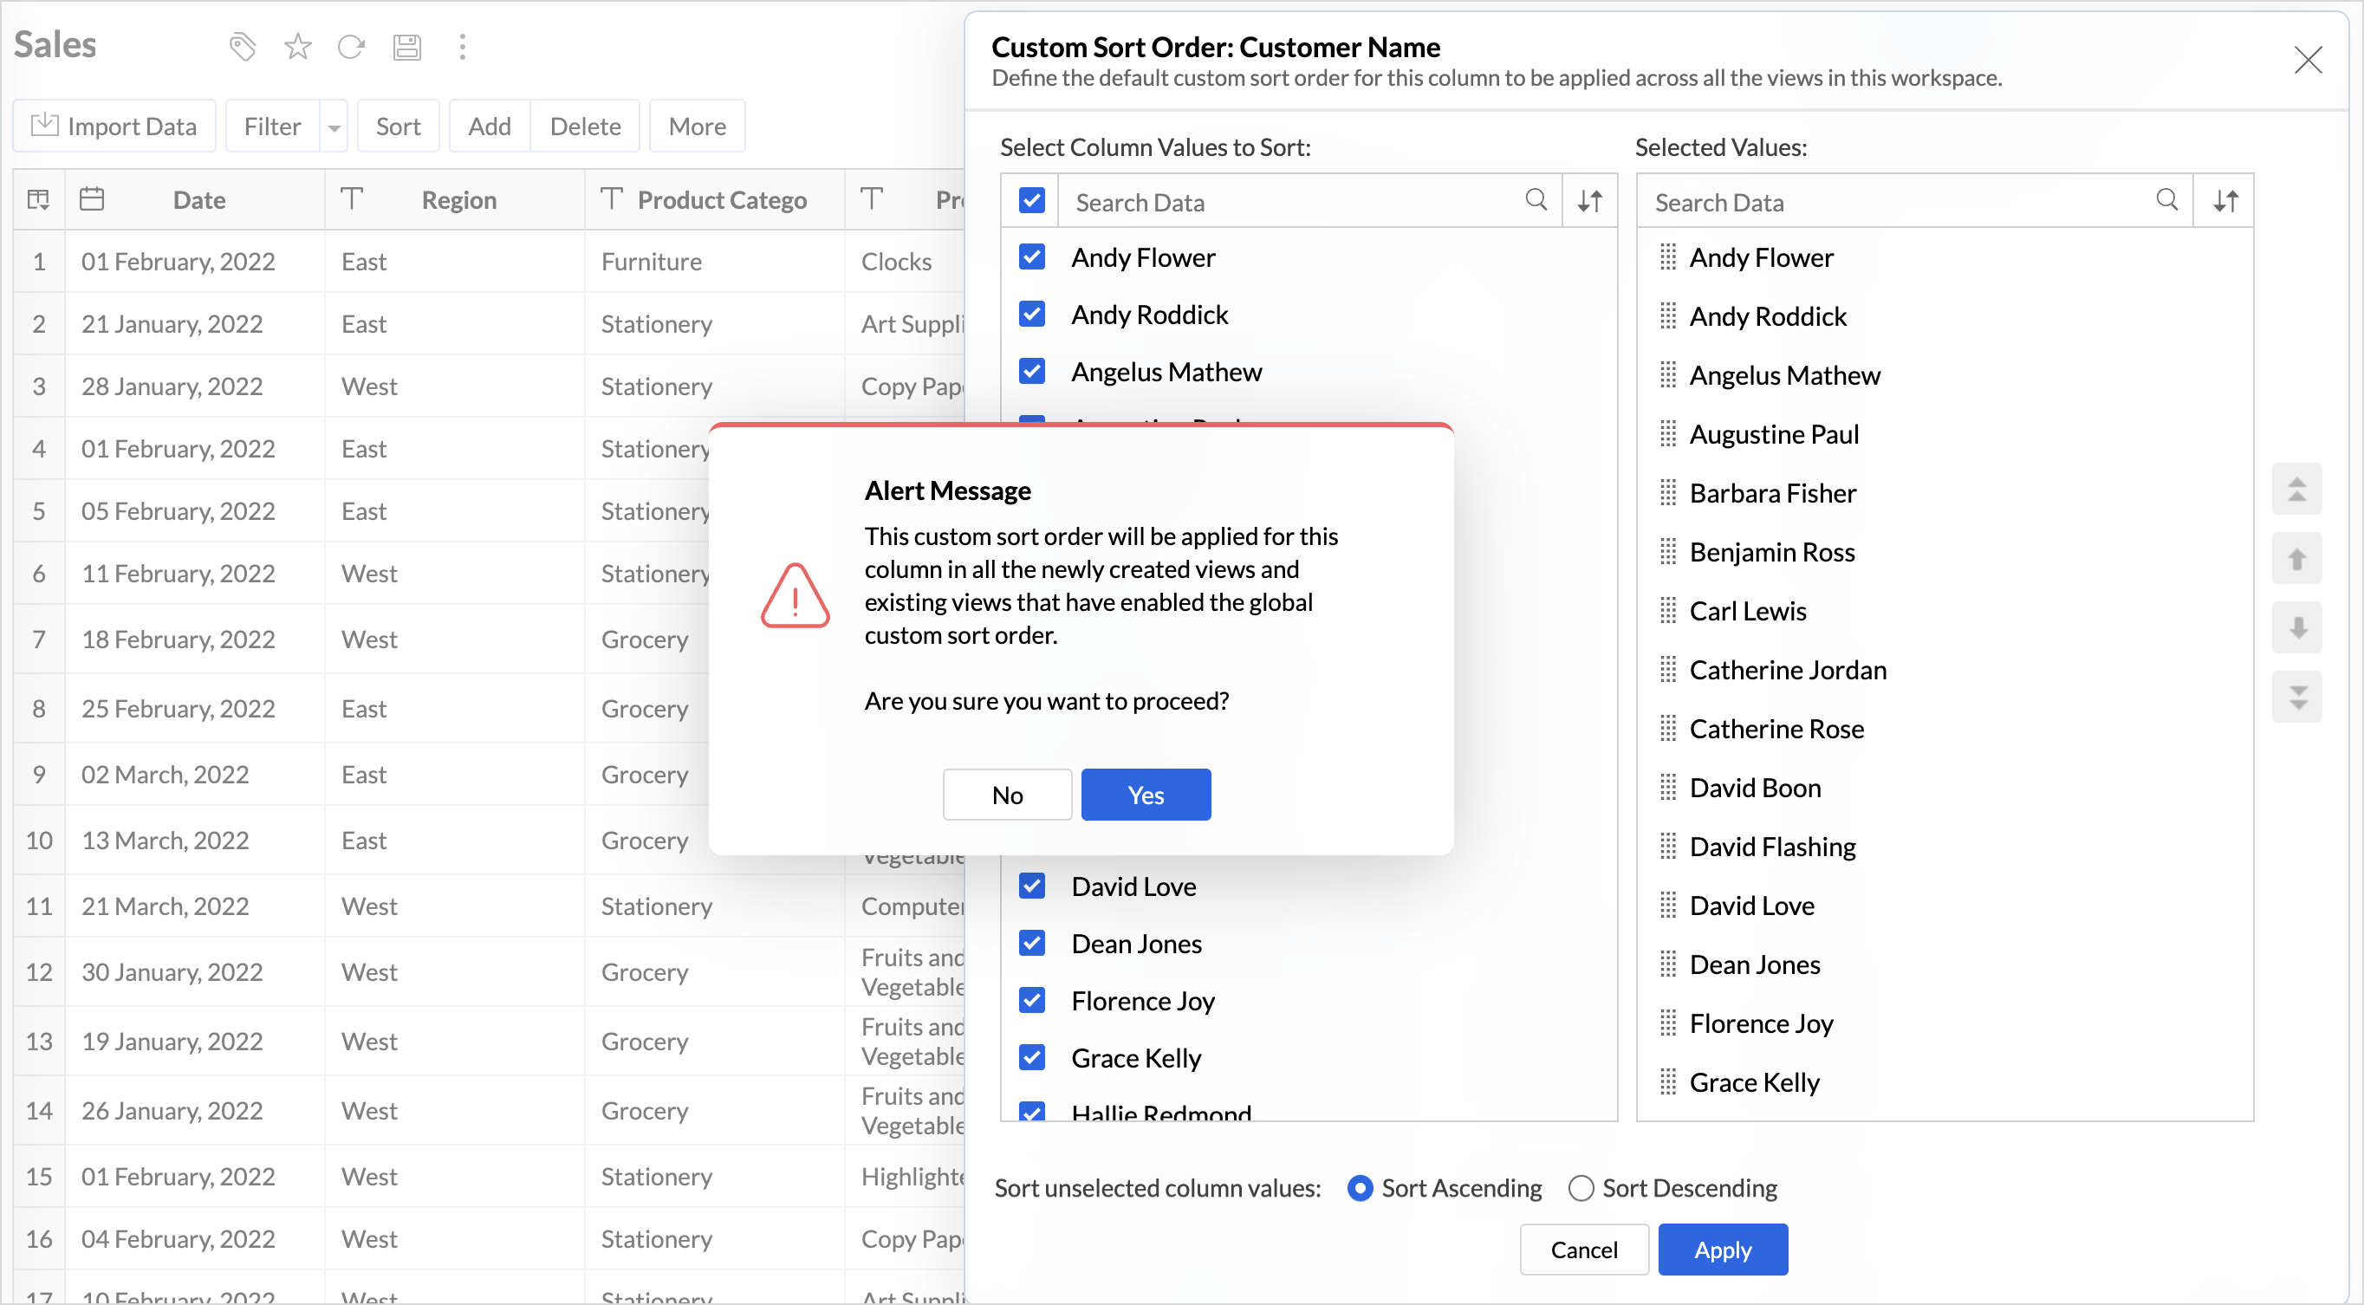
Task: Expand the Filter dropdown arrow
Action: (334, 127)
